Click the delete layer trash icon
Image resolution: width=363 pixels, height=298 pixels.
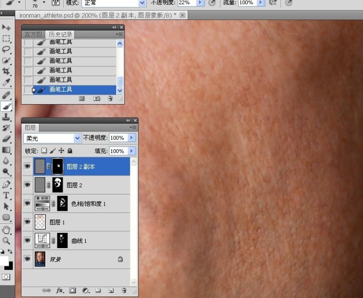124,290
